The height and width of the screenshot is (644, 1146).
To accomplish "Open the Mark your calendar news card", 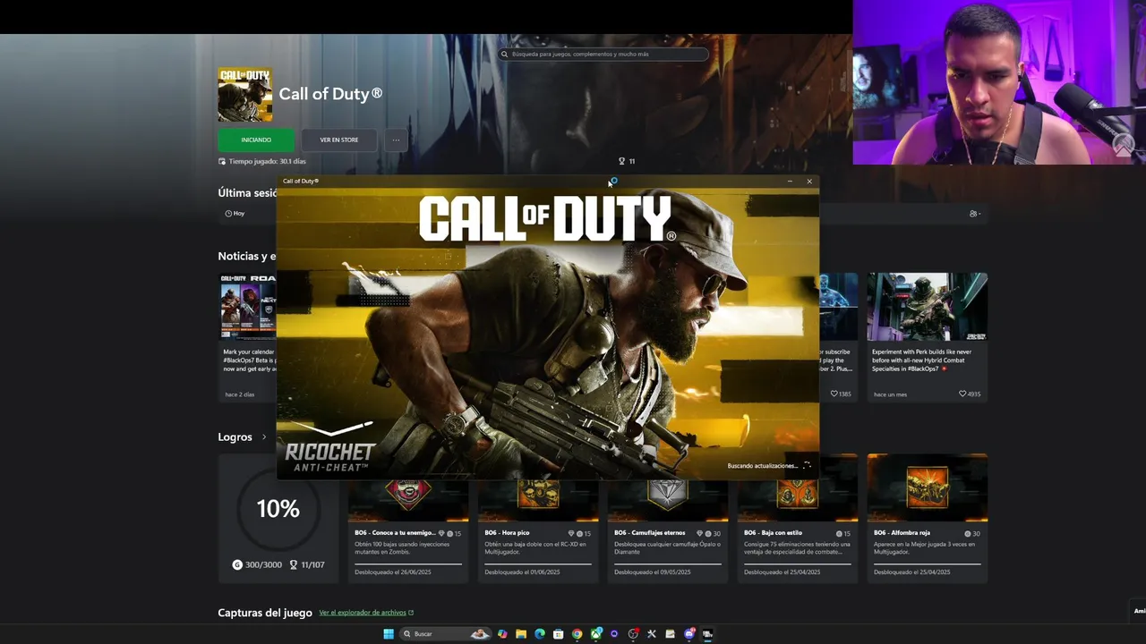I will tap(247, 337).
